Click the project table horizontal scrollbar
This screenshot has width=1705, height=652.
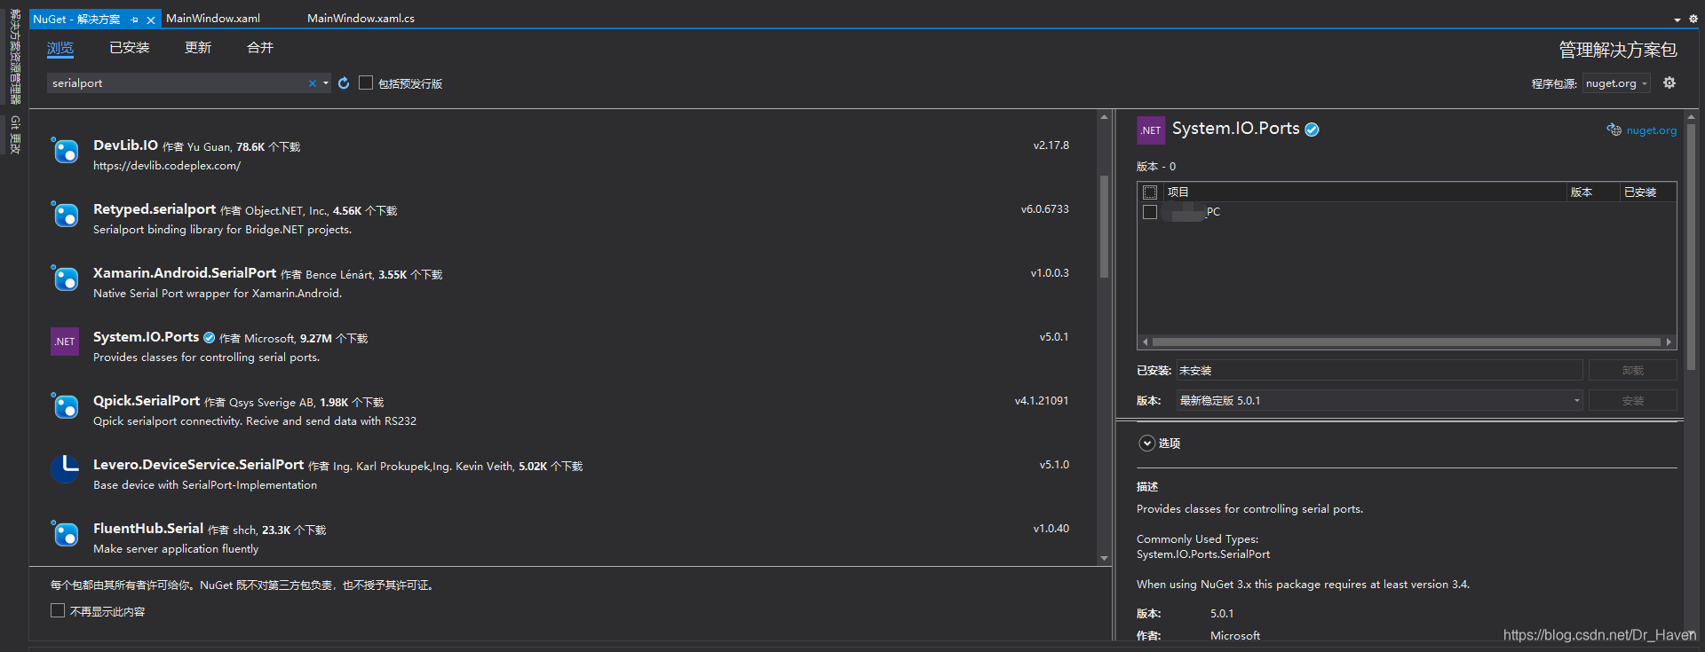(1407, 342)
